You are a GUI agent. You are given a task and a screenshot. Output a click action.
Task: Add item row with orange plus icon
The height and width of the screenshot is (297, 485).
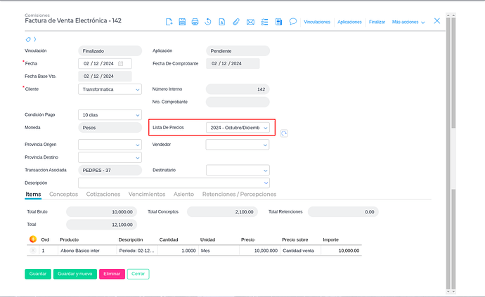point(33,239)
